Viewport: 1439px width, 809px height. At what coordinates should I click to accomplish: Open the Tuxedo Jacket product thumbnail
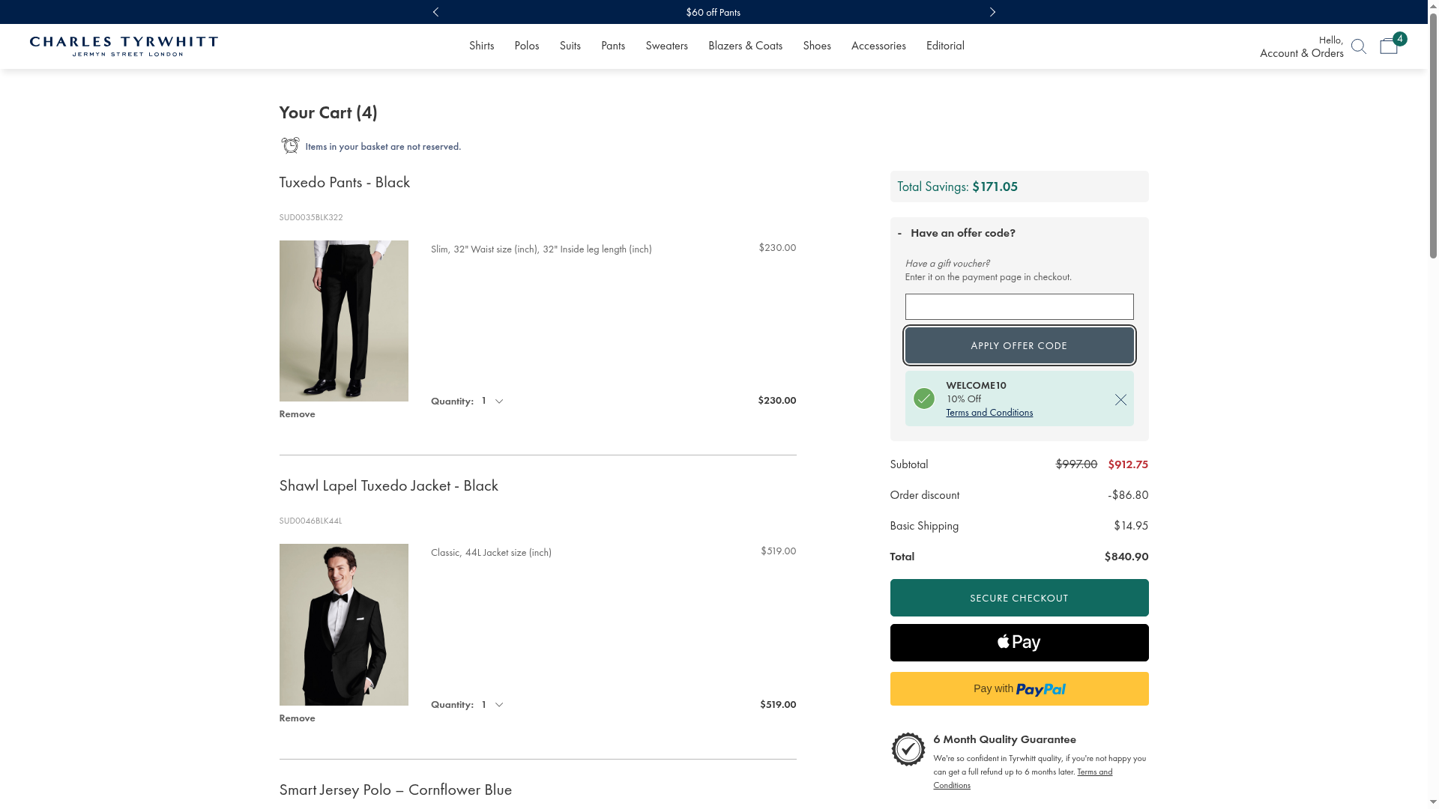[x=343, y=625]
